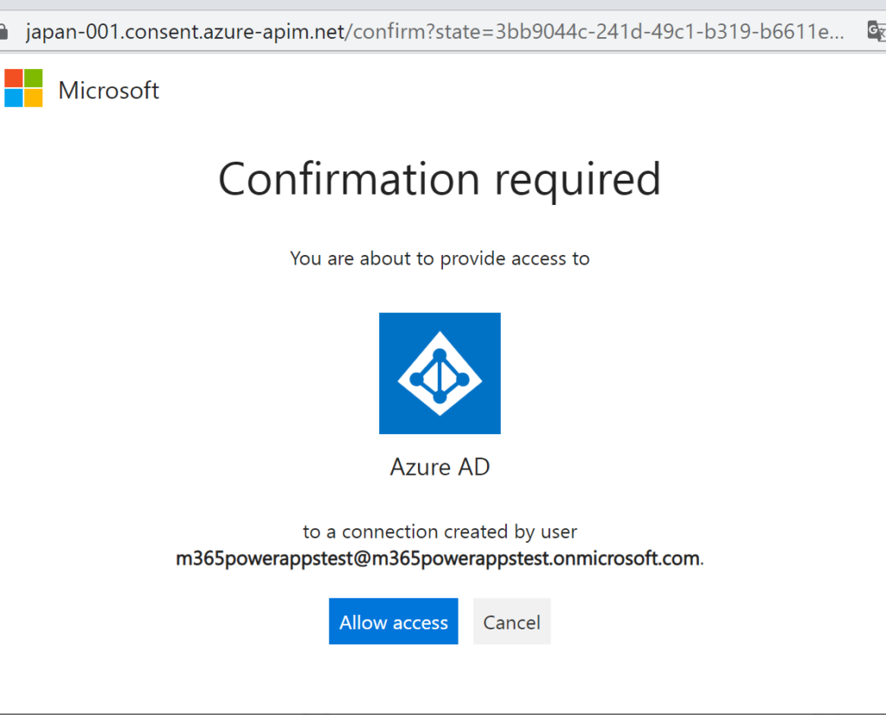Click the Google Translate icon in the address bar
886x715 pixels.
click(x=876, y=32)
